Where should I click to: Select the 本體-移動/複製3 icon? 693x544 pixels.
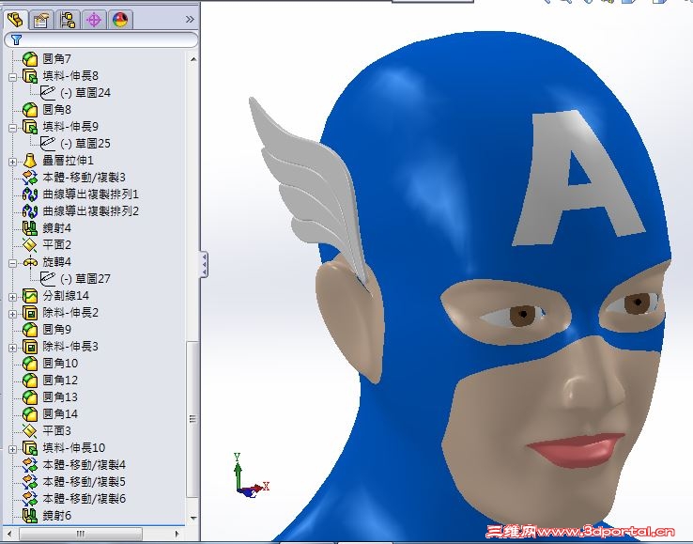point(30,178)
